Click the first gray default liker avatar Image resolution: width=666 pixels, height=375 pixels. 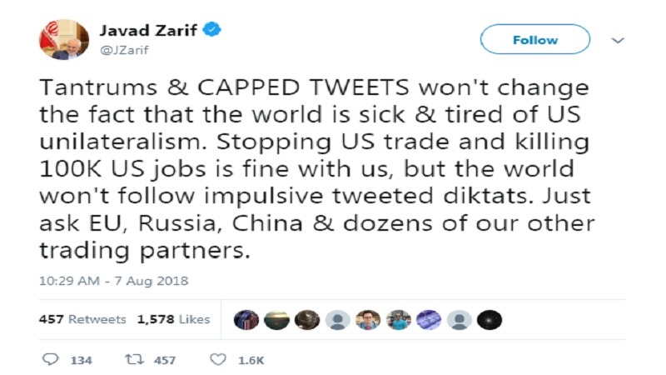337,319
